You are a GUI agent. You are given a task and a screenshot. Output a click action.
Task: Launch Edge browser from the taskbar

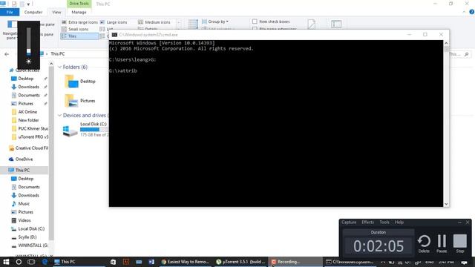45,262
